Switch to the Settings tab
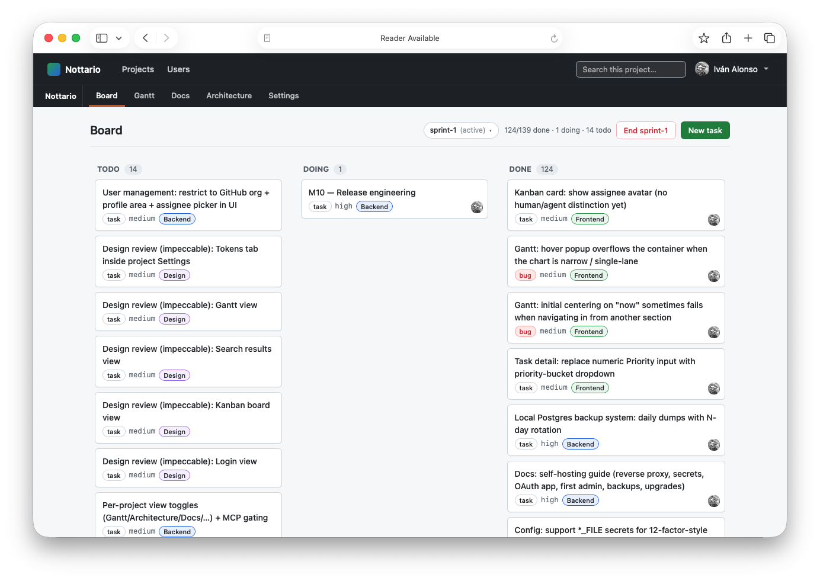This screenshot has height=581, width=820. (x=284, y=95)
